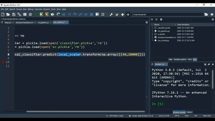The image size is (215, 121).
Task: Run cell and advance toolbar icon
Action: tap(47, 14)
